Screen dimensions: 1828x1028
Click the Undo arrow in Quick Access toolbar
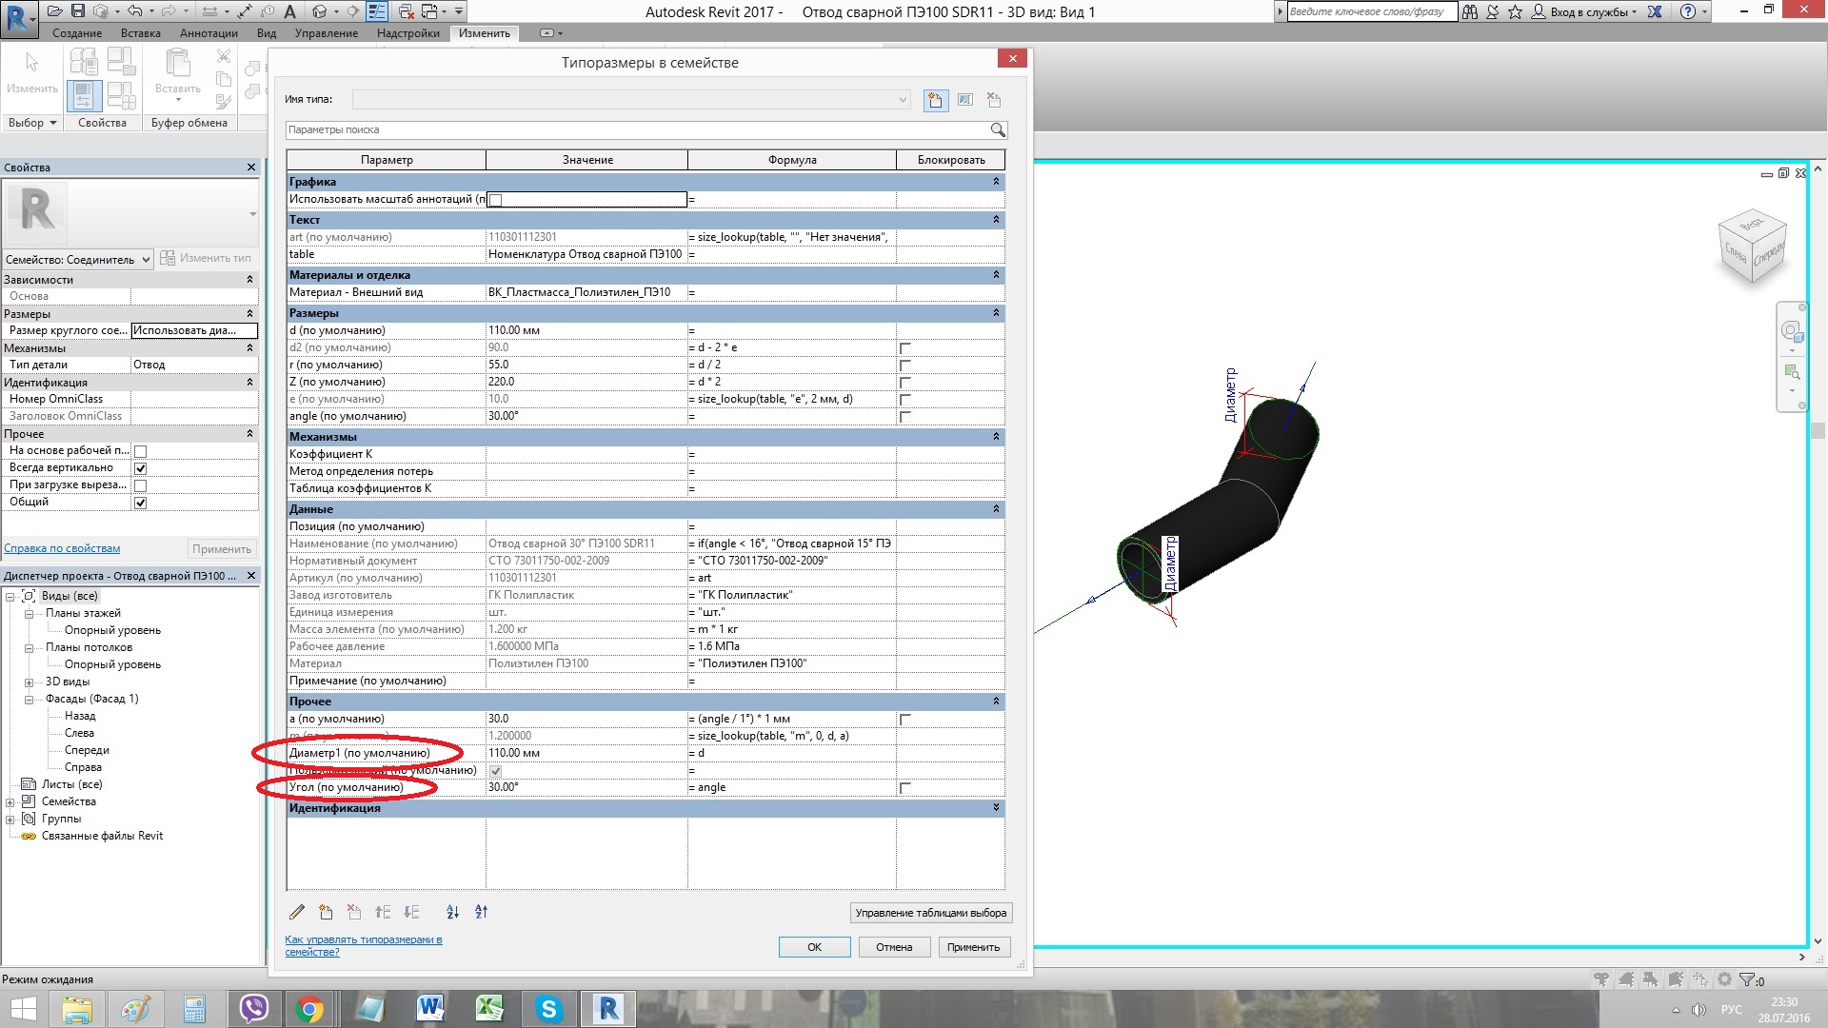pos(134,11)
